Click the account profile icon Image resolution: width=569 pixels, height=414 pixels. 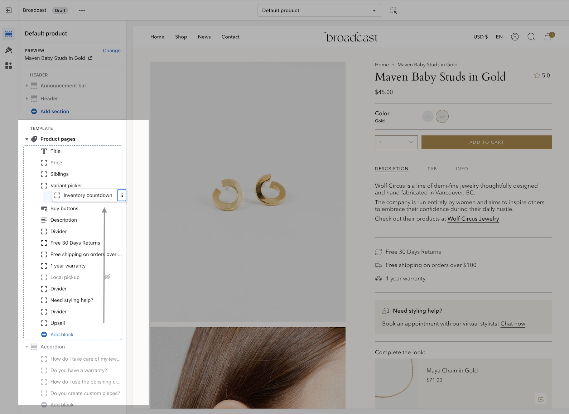click(x=515, y=37)
